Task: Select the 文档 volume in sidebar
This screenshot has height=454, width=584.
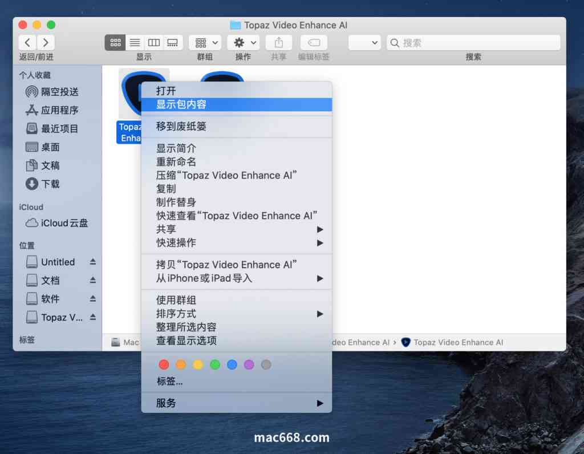Action: 43,280
